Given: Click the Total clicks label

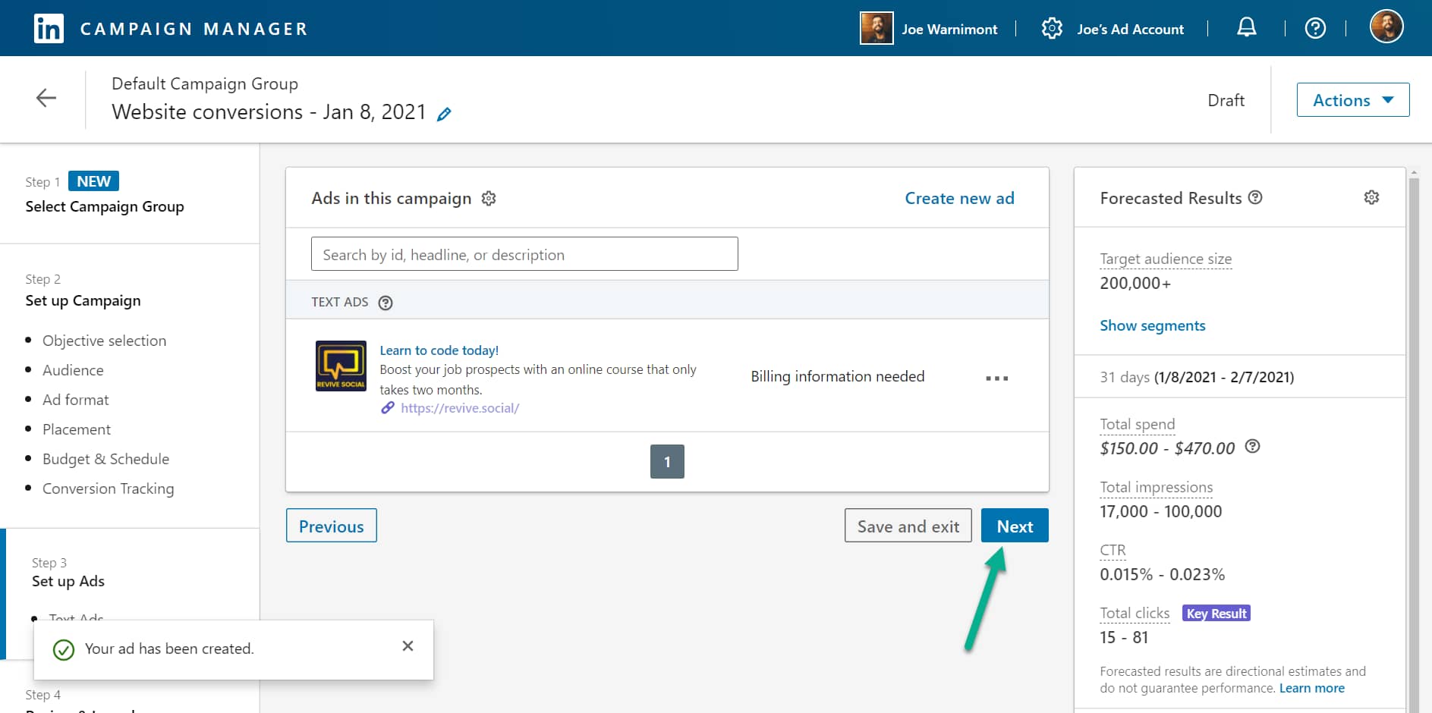Looking at the screenshot, I should pos(1135,613).
